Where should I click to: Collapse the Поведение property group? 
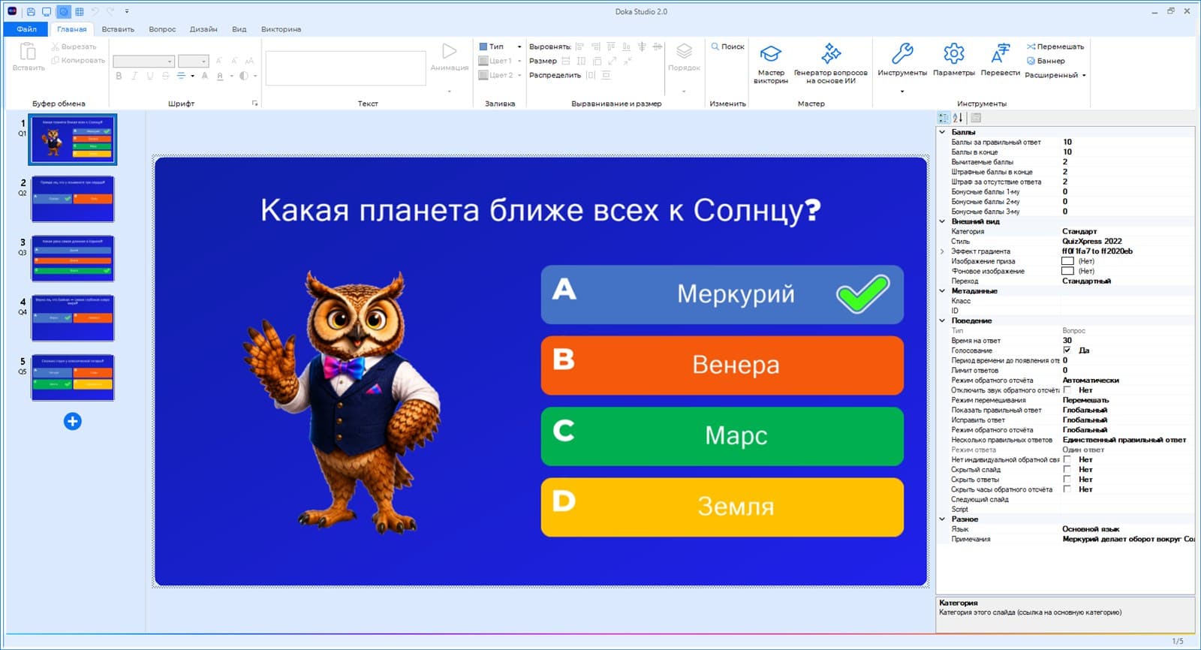pos(942,320)
